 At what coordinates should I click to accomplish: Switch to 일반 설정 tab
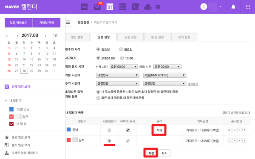(77, 37)
